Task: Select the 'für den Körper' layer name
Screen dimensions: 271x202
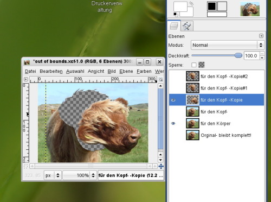Action: point(216,123)
